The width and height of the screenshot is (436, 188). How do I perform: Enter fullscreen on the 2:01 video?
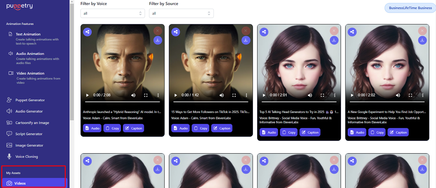(322, 95)
